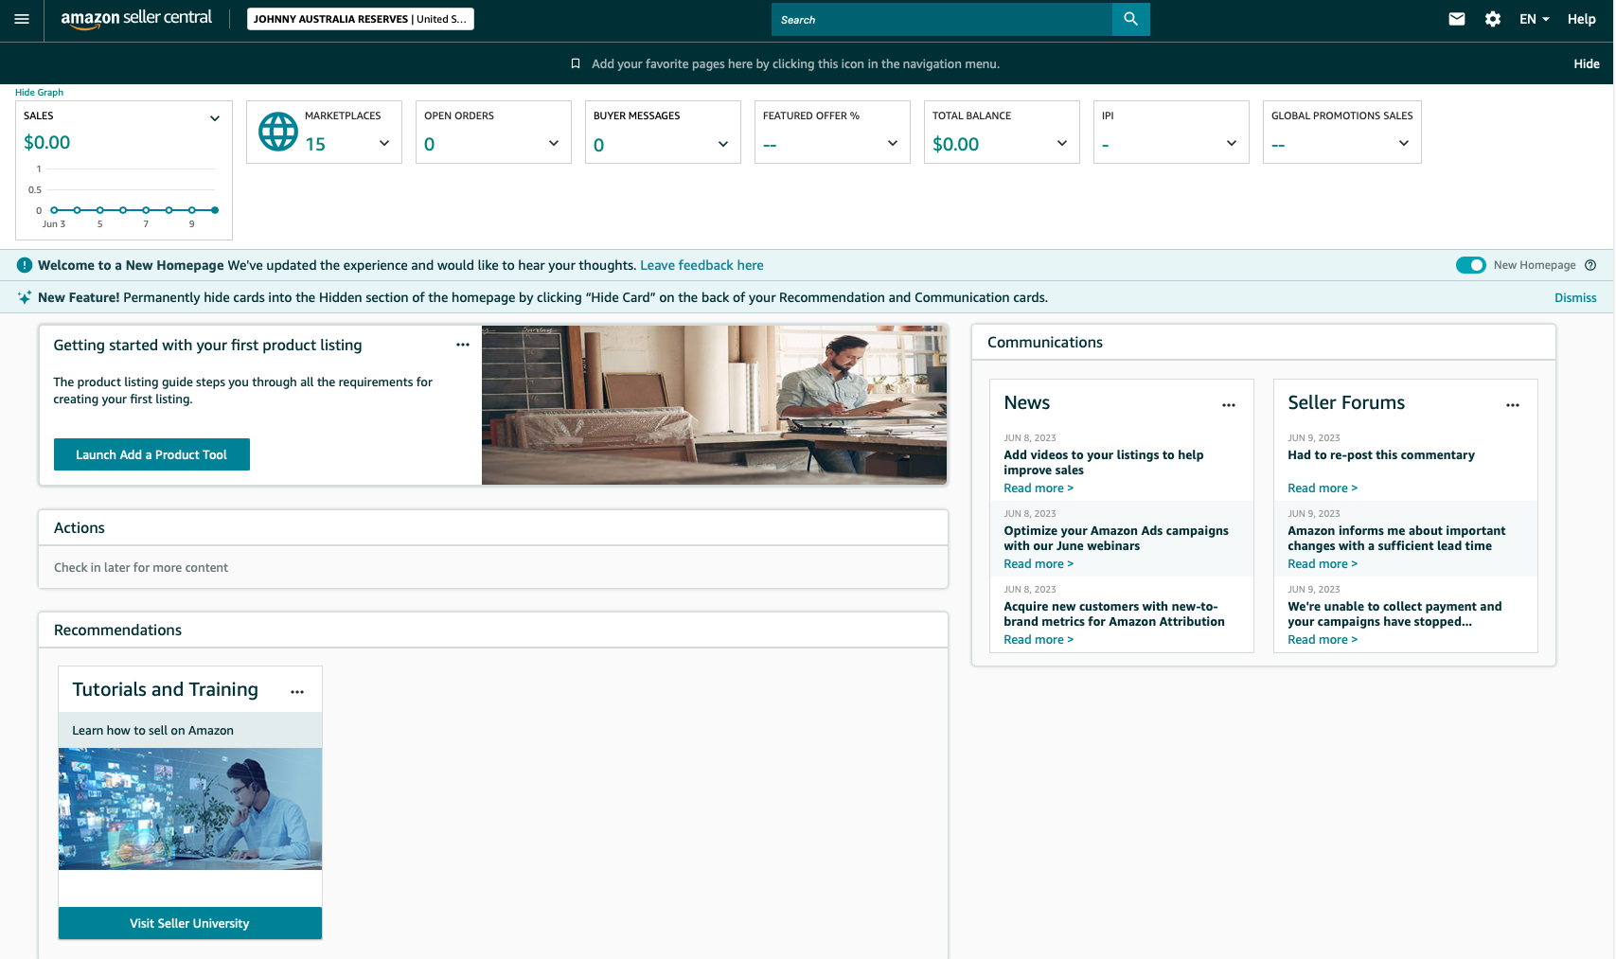Screen dimensions: 1616x959
Task: Read more on 'Amazon informs me' forum post
Action: 1323,564
